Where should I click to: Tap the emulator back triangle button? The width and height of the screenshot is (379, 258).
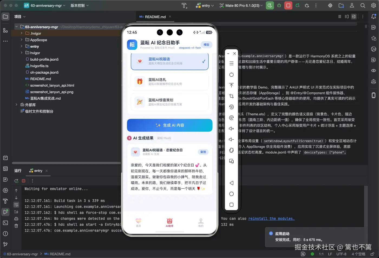pos(231,183)
